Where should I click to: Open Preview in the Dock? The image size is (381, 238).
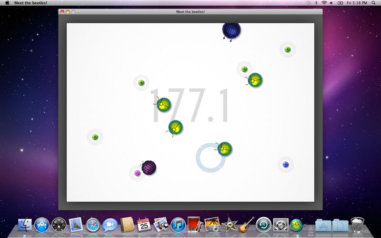point(161,224)
